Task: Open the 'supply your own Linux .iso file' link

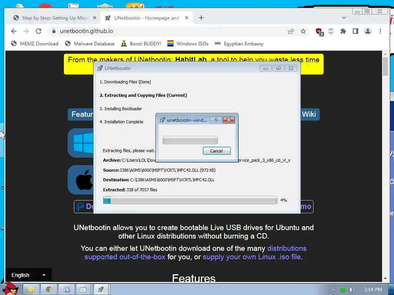Action: [x=252, y=257]
